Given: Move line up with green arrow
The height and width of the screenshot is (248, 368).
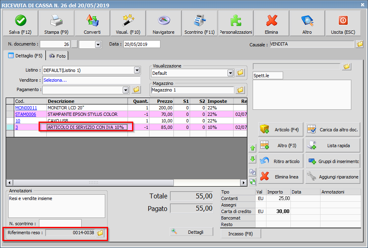Looking at the screenshot, I should coord(253,148).
